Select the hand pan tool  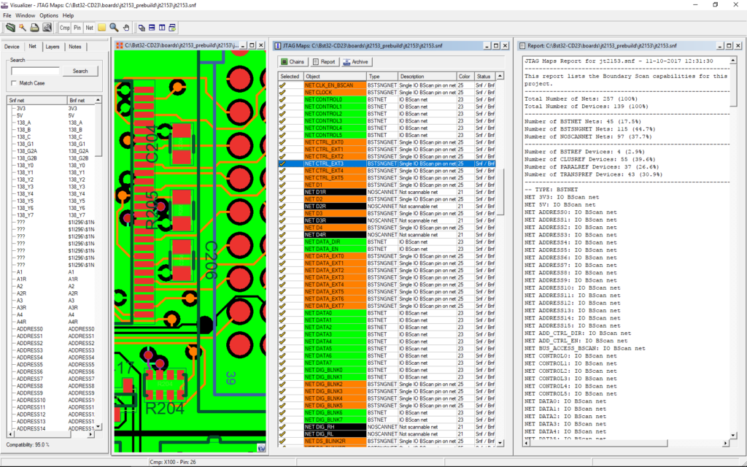[126, 28]
